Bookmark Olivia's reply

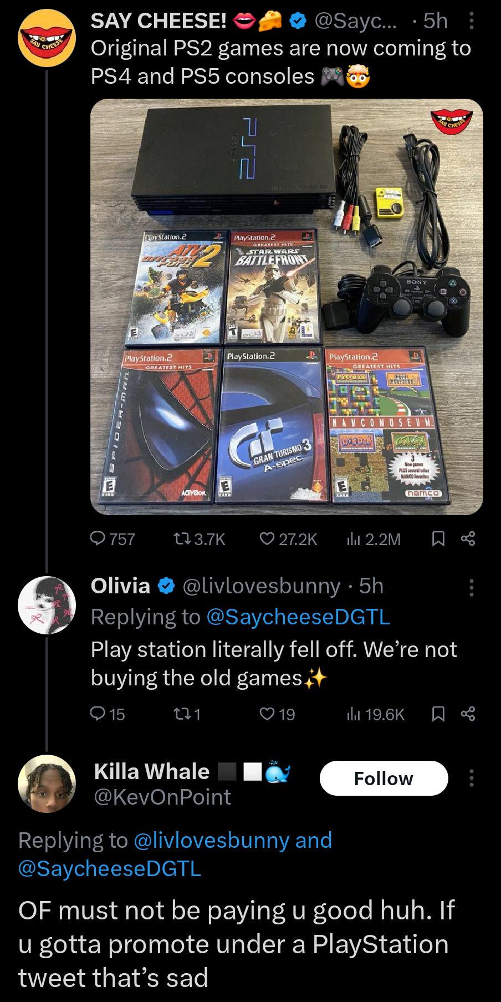click(438, 714)
